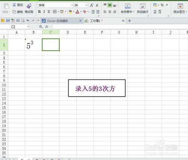Image resolution: width=188 pixels, height=160 pixels.
Task: Toggle Underline formatting
Action: click(49, 12)
